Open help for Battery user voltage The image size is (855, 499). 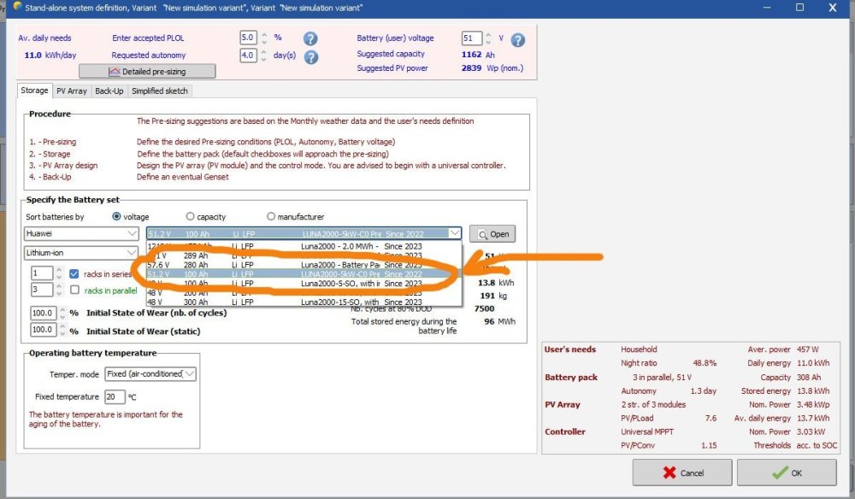click(517, 40)
